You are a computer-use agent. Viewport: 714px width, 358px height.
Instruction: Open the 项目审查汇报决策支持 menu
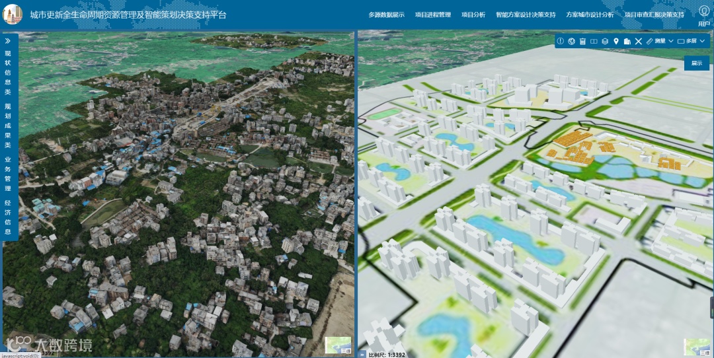[654, 15]
